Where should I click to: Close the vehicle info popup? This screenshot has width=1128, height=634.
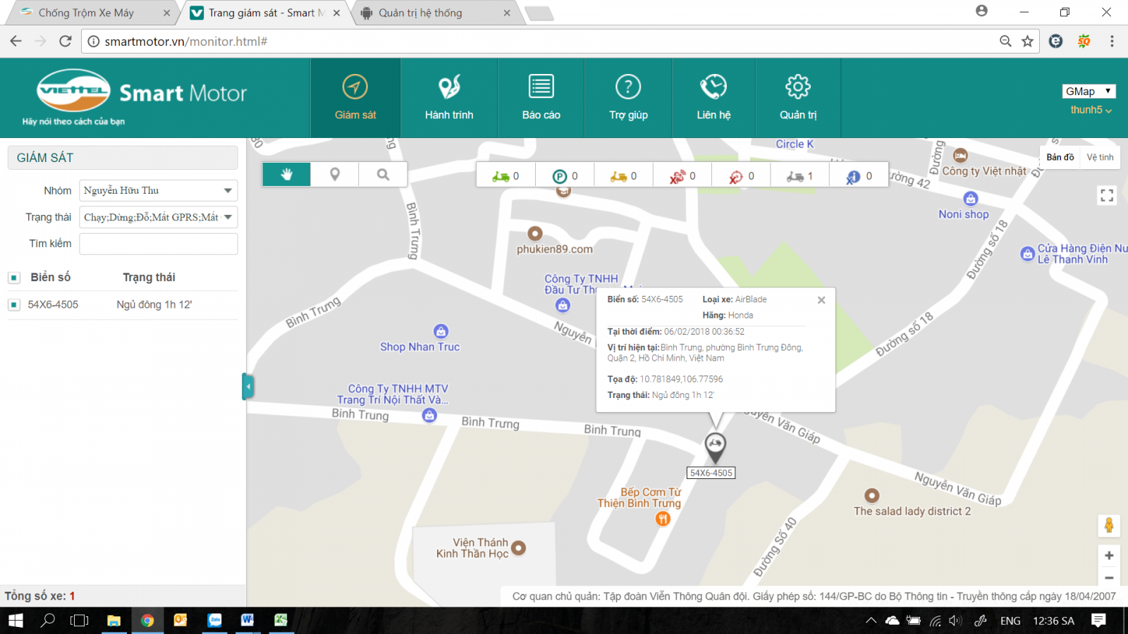(821, 300)
